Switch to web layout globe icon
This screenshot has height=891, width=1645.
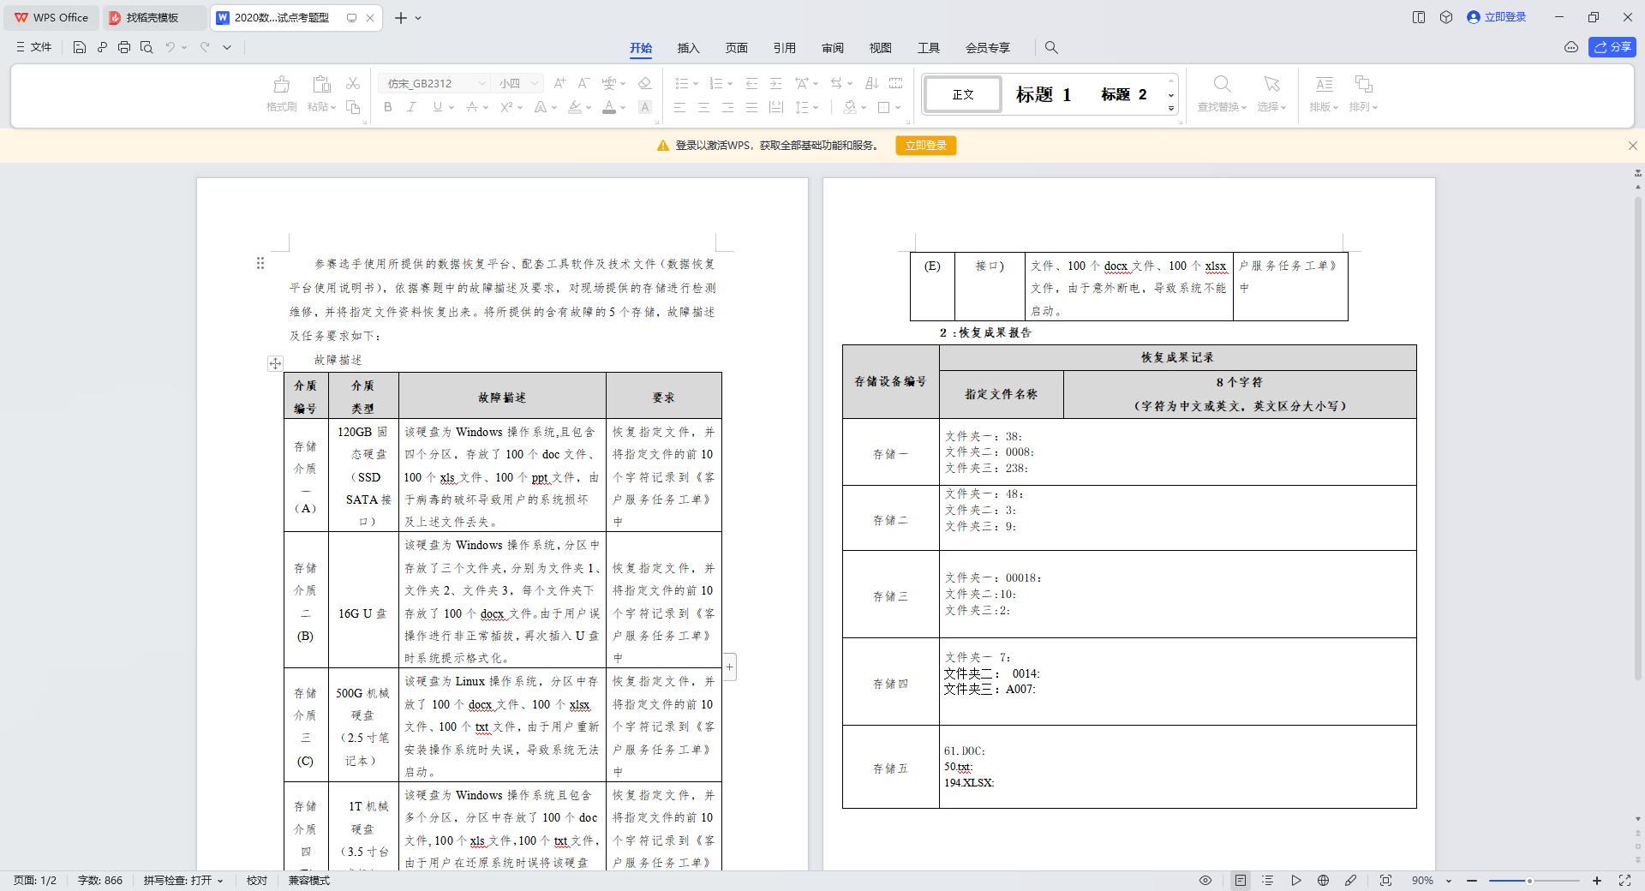(1323, 880)
